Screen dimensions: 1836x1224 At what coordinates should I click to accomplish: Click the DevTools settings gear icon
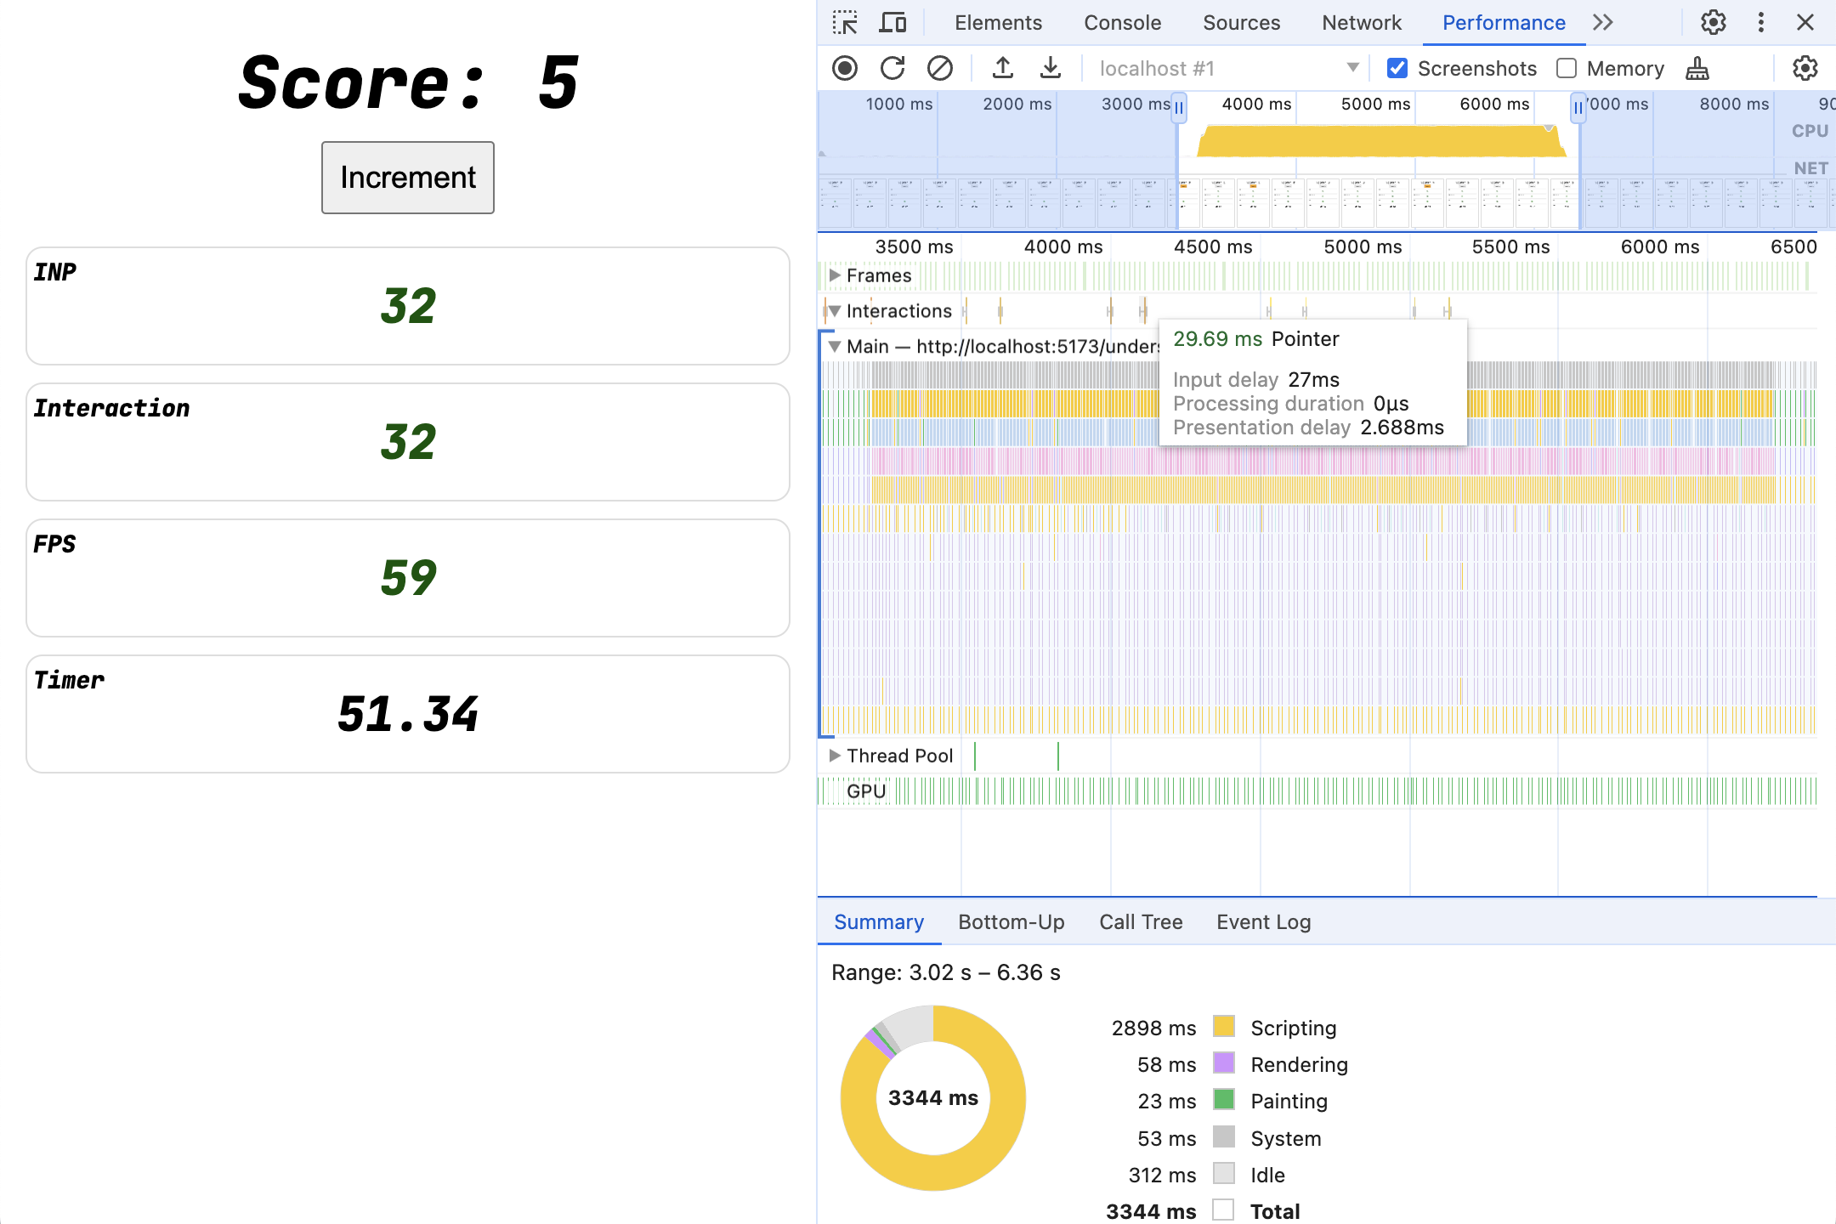click(x=1713, y=19)
